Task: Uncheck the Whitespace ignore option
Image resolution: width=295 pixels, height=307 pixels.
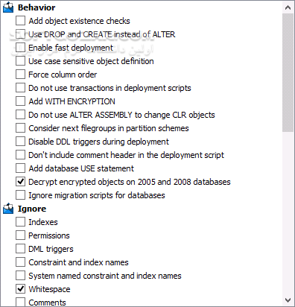Action: pyautogui.click(x=20, y=289)
